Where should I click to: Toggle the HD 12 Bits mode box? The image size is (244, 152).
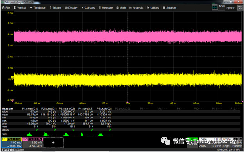pos(193,142)
